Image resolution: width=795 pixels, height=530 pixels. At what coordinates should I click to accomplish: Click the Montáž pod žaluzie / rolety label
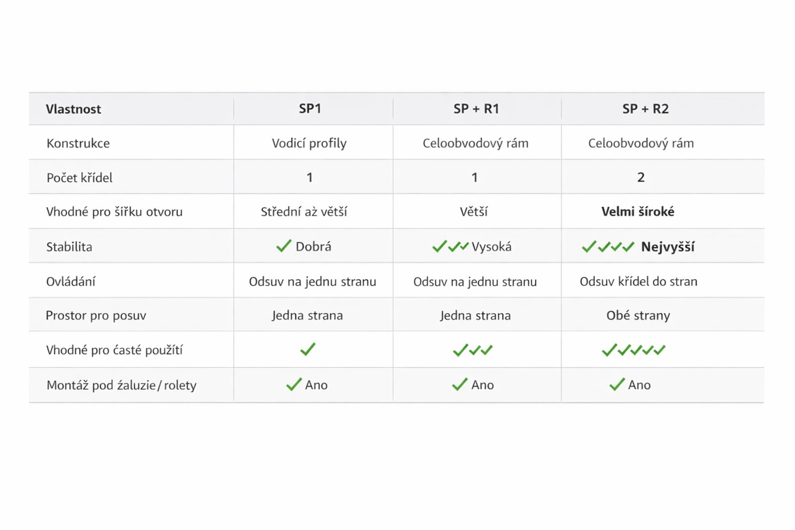[122, 385]
